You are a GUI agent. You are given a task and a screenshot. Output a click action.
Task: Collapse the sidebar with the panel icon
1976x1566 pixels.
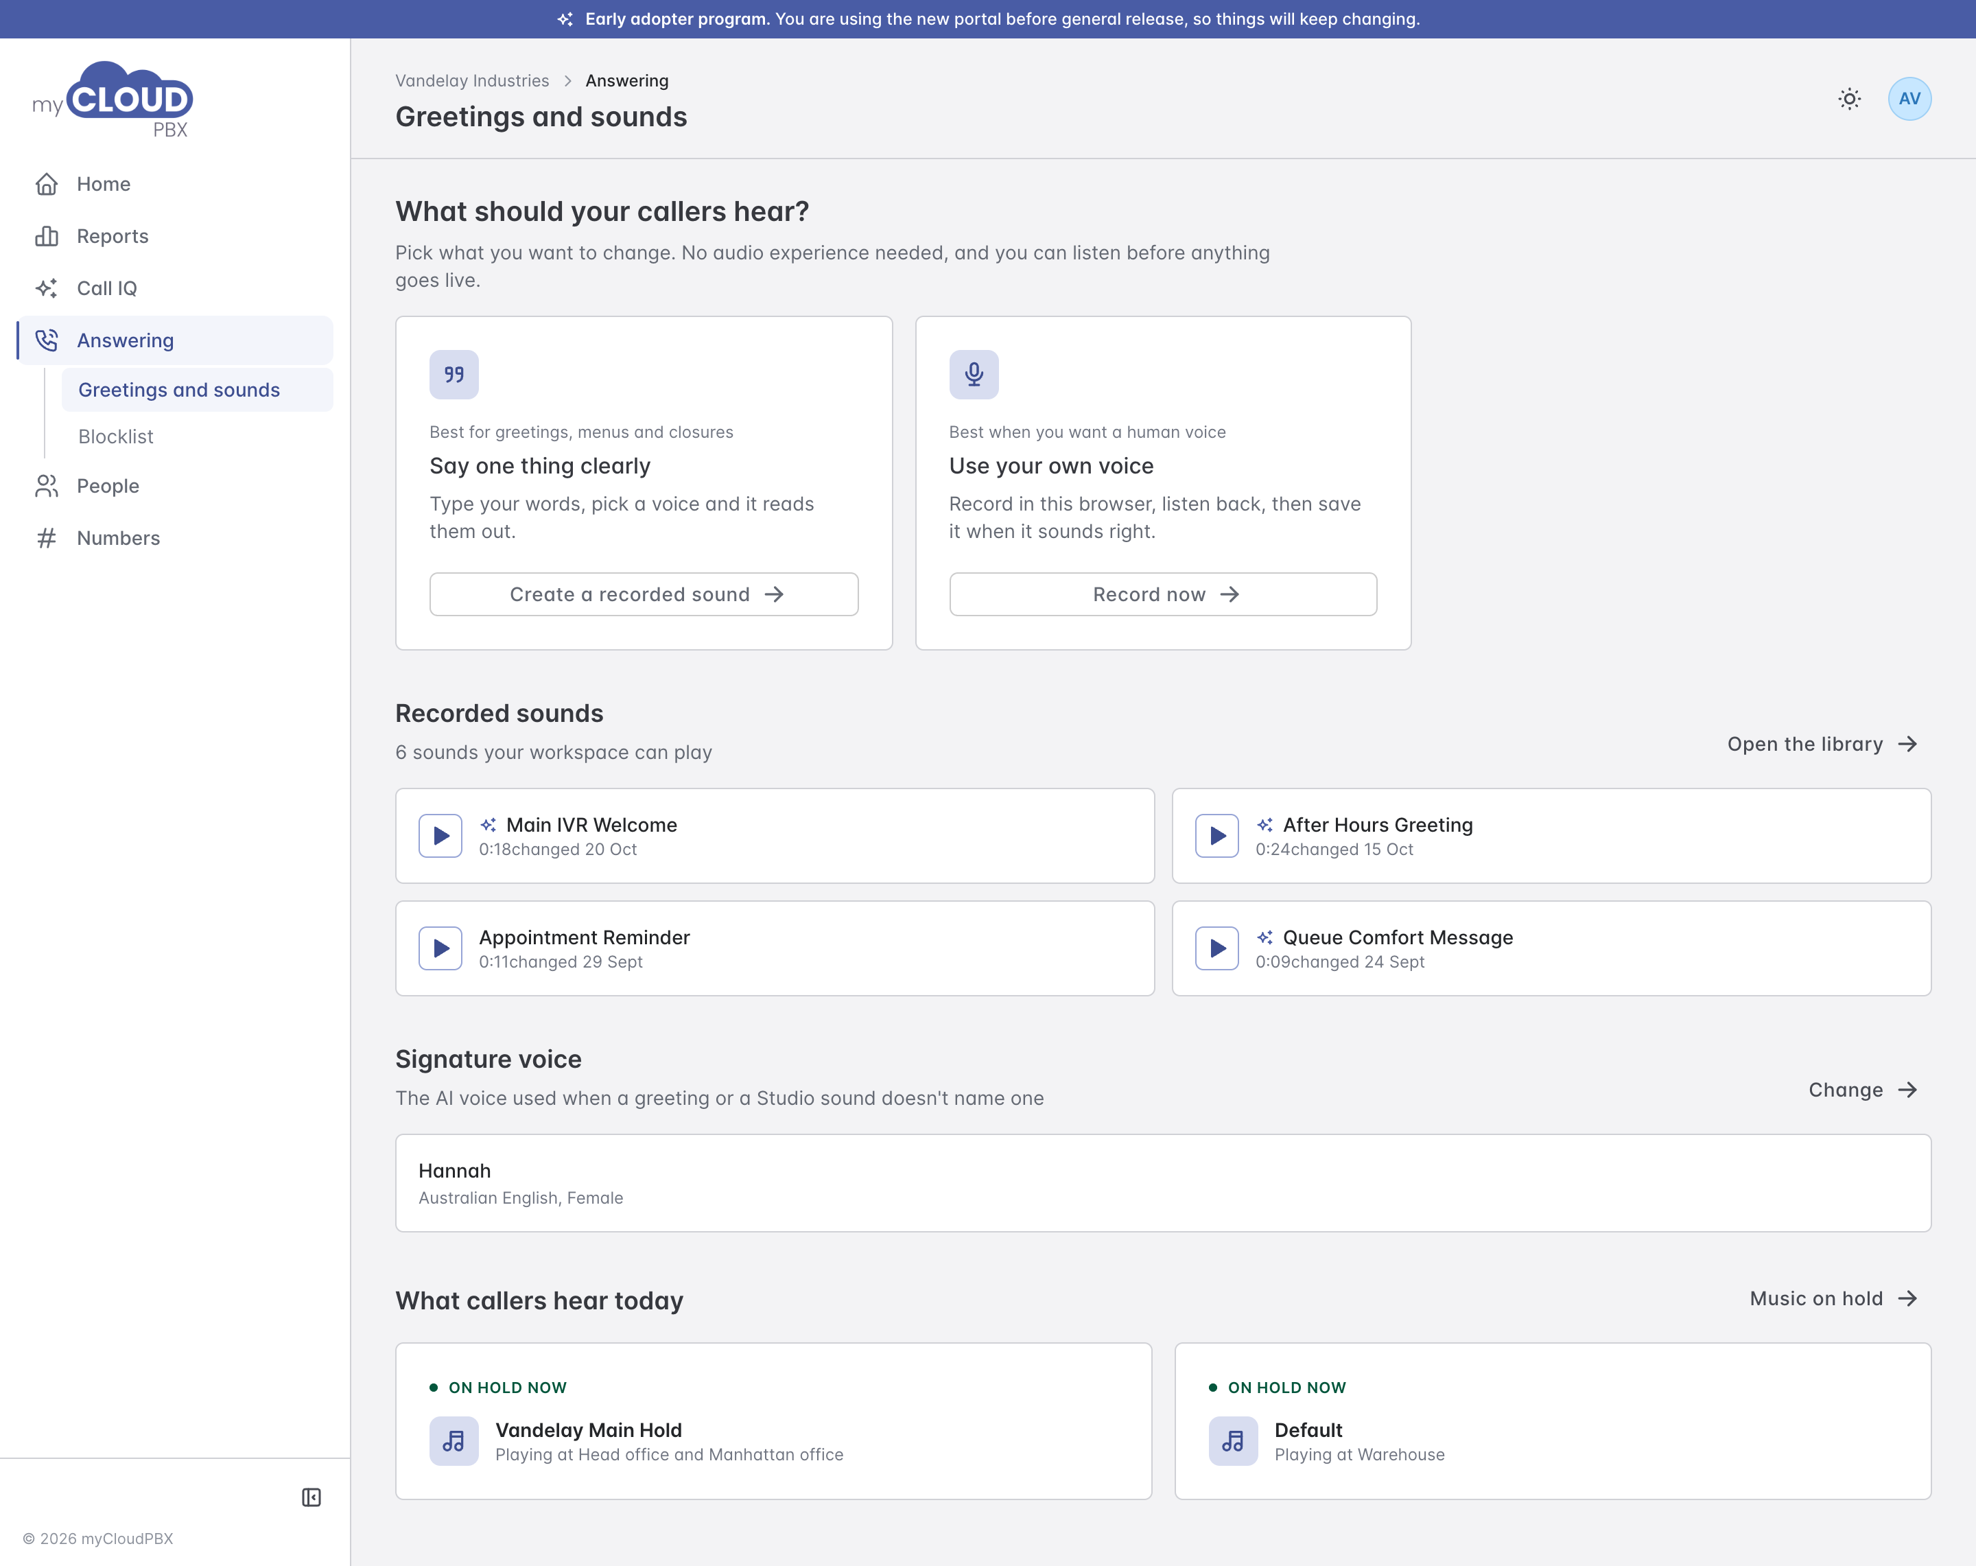pos(311,1497)
